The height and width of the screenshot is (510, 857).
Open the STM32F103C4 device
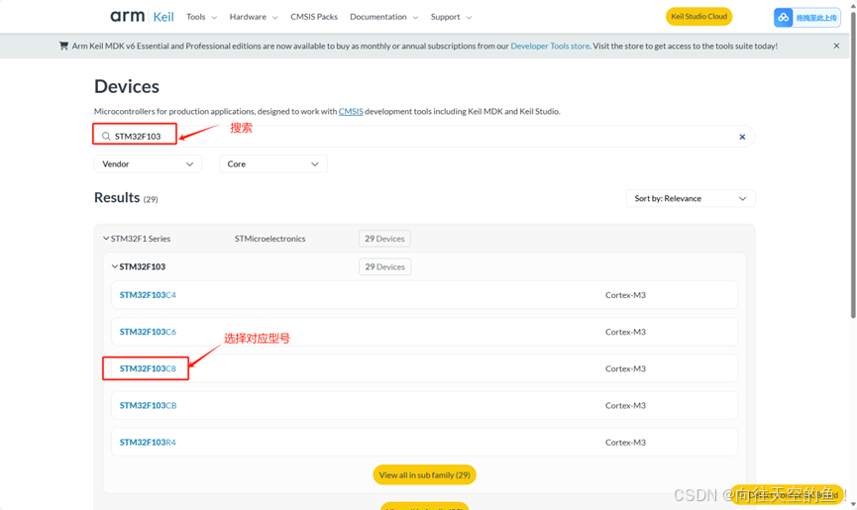coord(148,295)
